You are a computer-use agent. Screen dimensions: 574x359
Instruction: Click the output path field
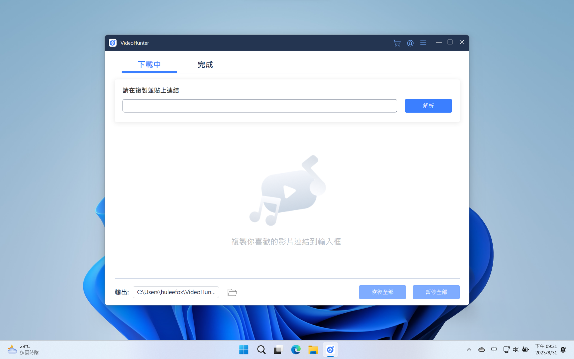[x=176, y=292]
